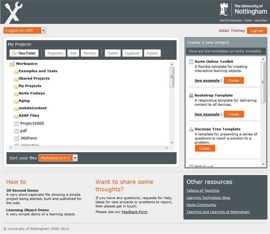Click the 'Xerte Online Toolkit' template title
This screenshot has width=270, height=234.
214,61
